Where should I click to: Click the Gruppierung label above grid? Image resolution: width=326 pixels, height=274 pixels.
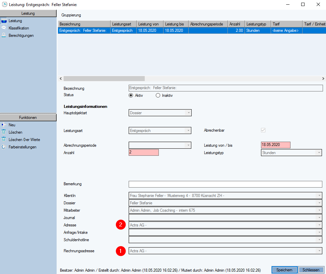click(71, 15)
